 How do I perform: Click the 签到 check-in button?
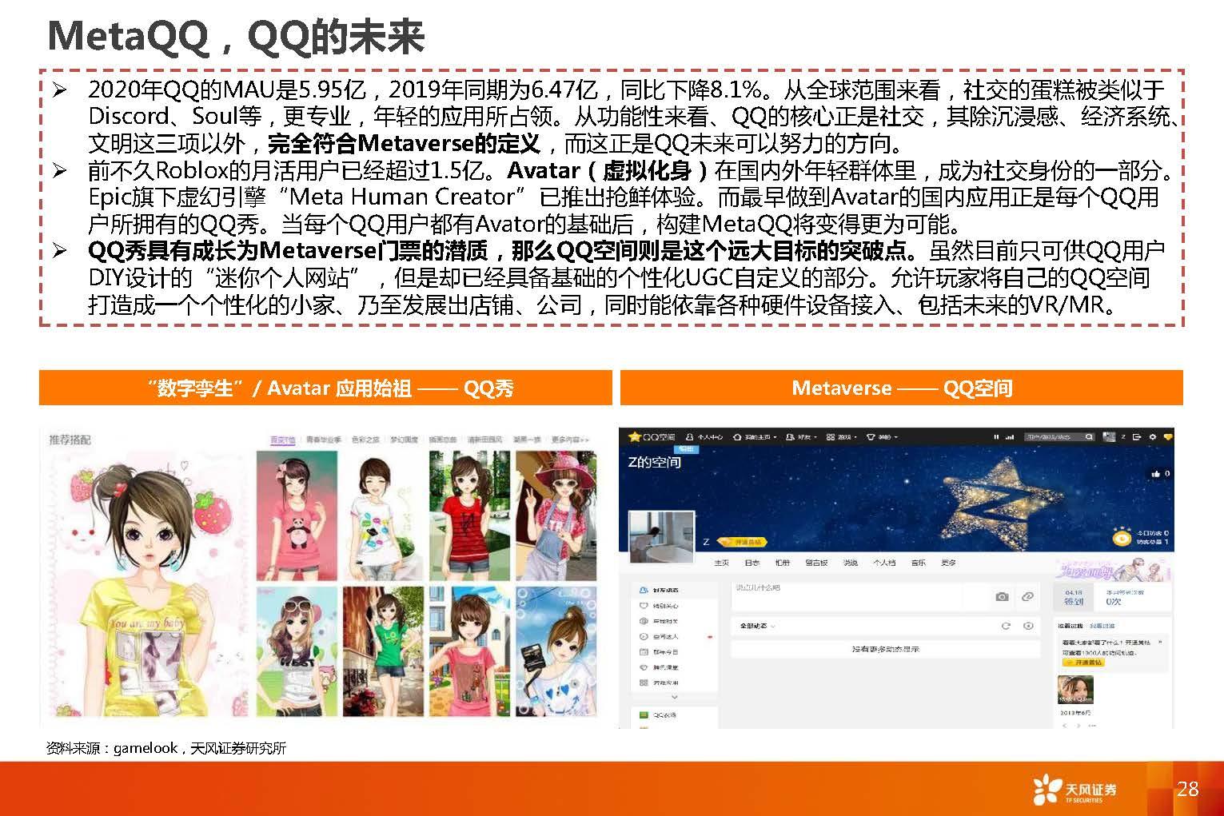coord(1073,601)
